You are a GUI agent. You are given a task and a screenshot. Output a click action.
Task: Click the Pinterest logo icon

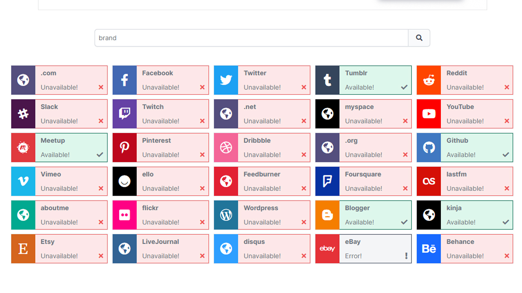(124, 148)
